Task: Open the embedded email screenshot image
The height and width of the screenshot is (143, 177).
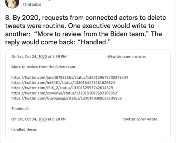Action: 88,94
